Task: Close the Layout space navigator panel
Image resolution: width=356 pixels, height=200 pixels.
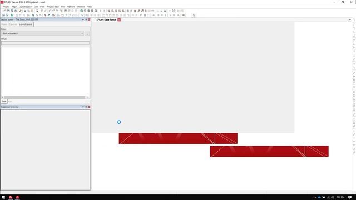Action: (x=89, y=19)
